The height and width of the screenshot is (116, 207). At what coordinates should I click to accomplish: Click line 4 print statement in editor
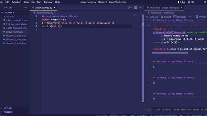[52, 26]
